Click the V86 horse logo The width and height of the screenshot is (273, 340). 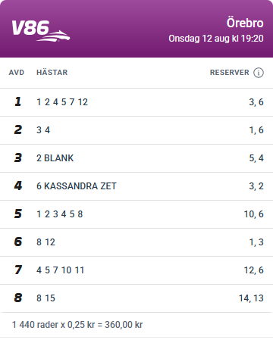[41, 31]
